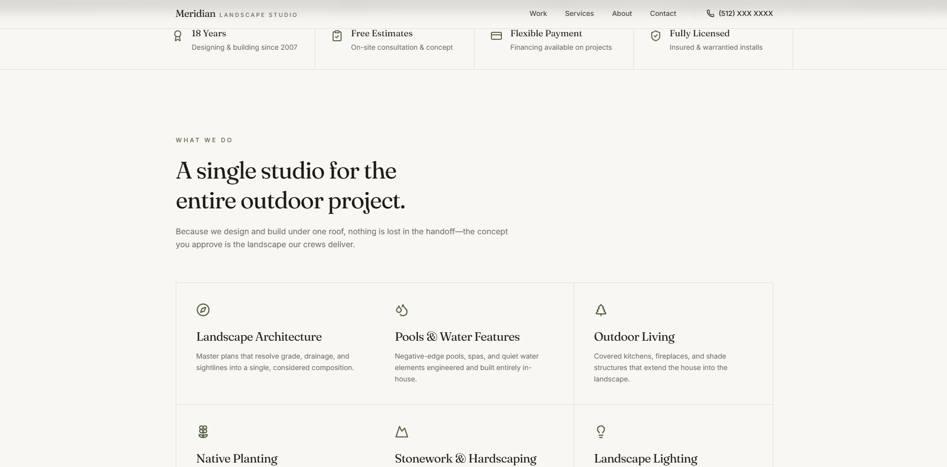
Task: Click the Flexible Payment heading
Action: [546, 33]
